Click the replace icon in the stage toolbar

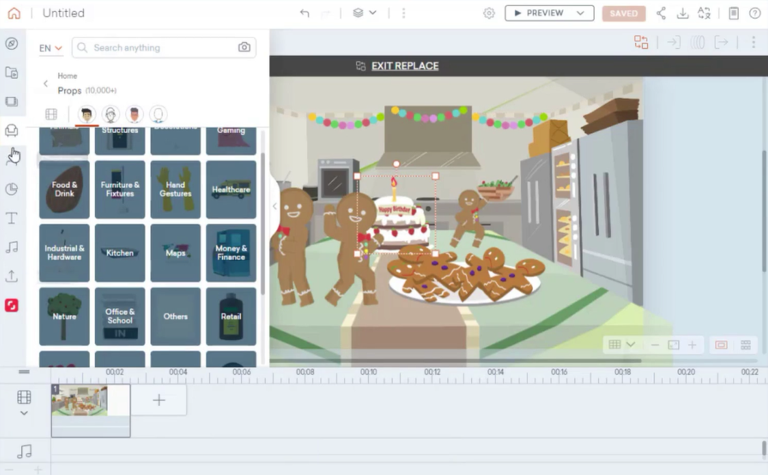[640, 42]
